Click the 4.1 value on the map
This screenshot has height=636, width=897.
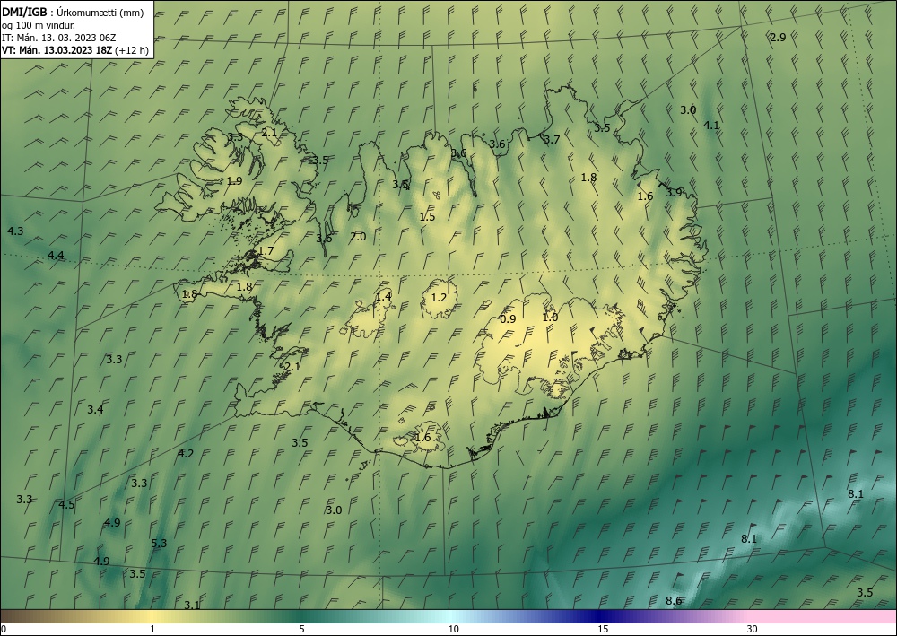711,126
